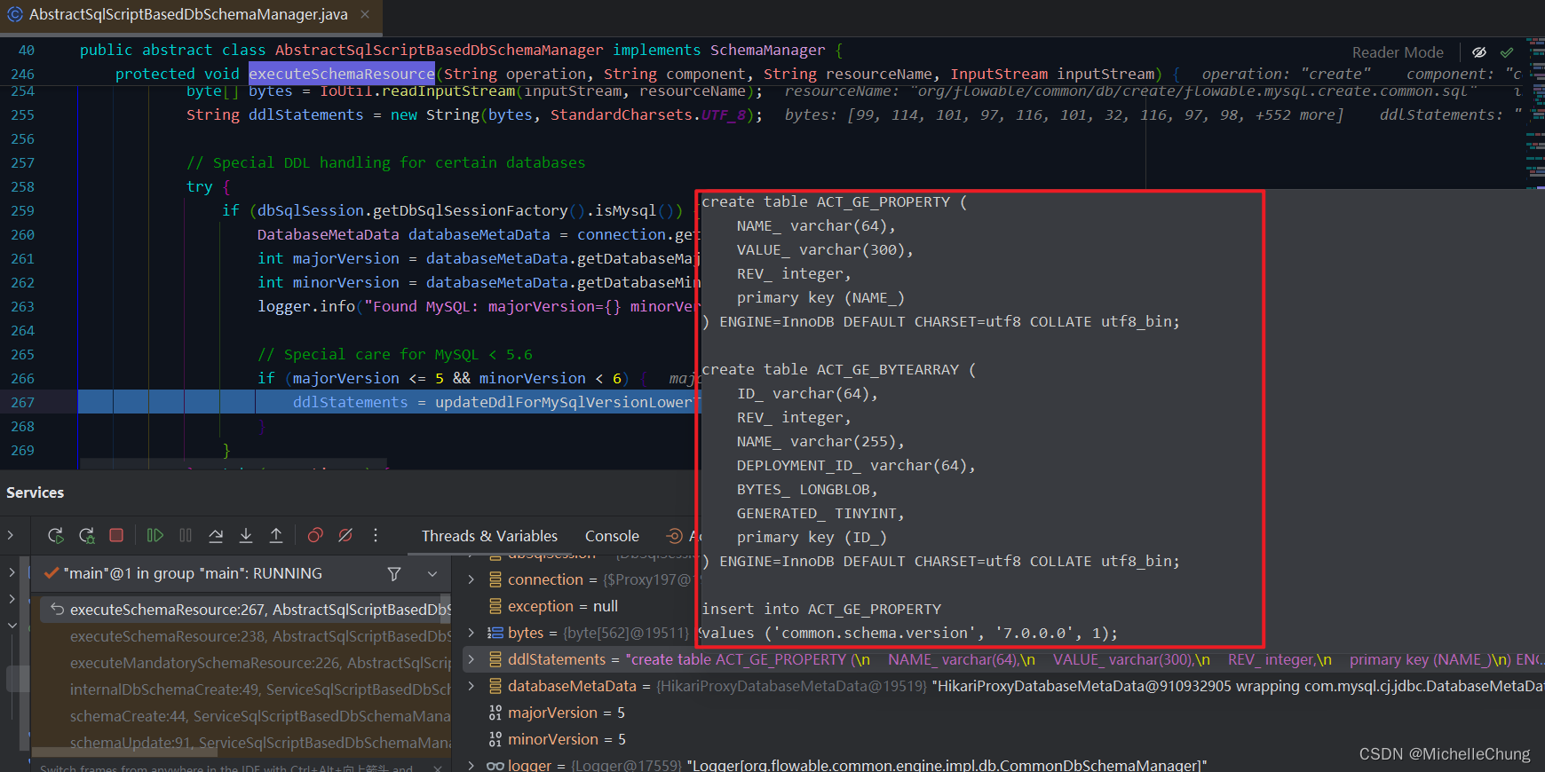Click line number 259 in the gutter
1545x772 pixels.
tap(23, 210)
